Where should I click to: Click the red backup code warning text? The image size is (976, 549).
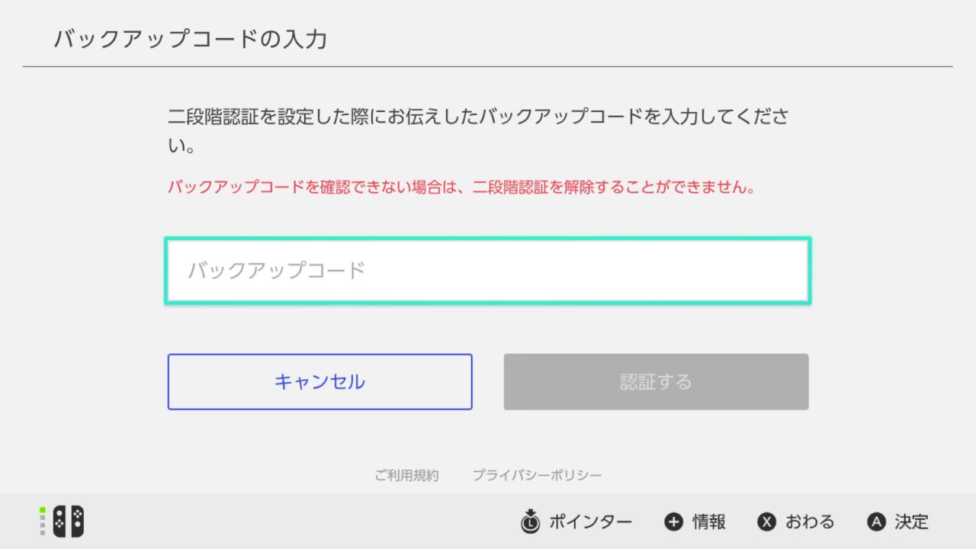[x=461, y=187]
